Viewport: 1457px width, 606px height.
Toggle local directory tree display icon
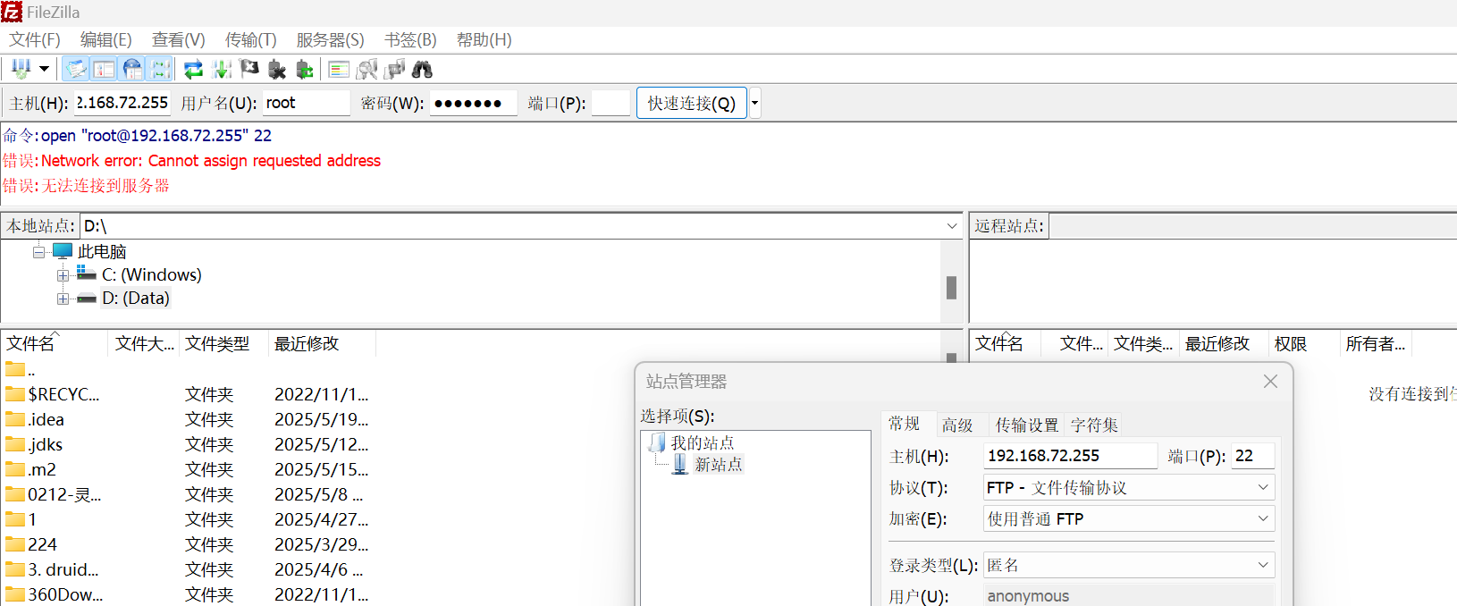pos(104,69)
